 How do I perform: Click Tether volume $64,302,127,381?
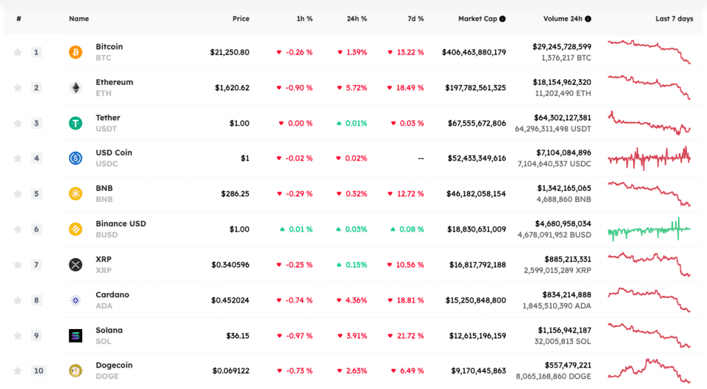click(x=562, y=118)
